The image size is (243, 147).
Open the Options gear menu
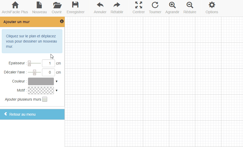(x=212, y=5)
